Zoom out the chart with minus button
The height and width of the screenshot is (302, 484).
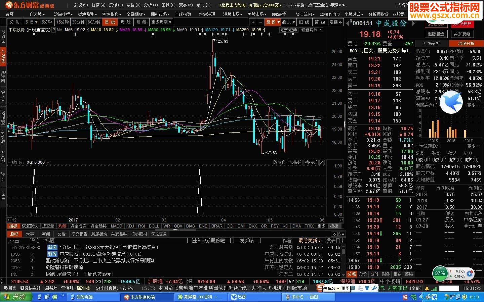tap(260, 22)
